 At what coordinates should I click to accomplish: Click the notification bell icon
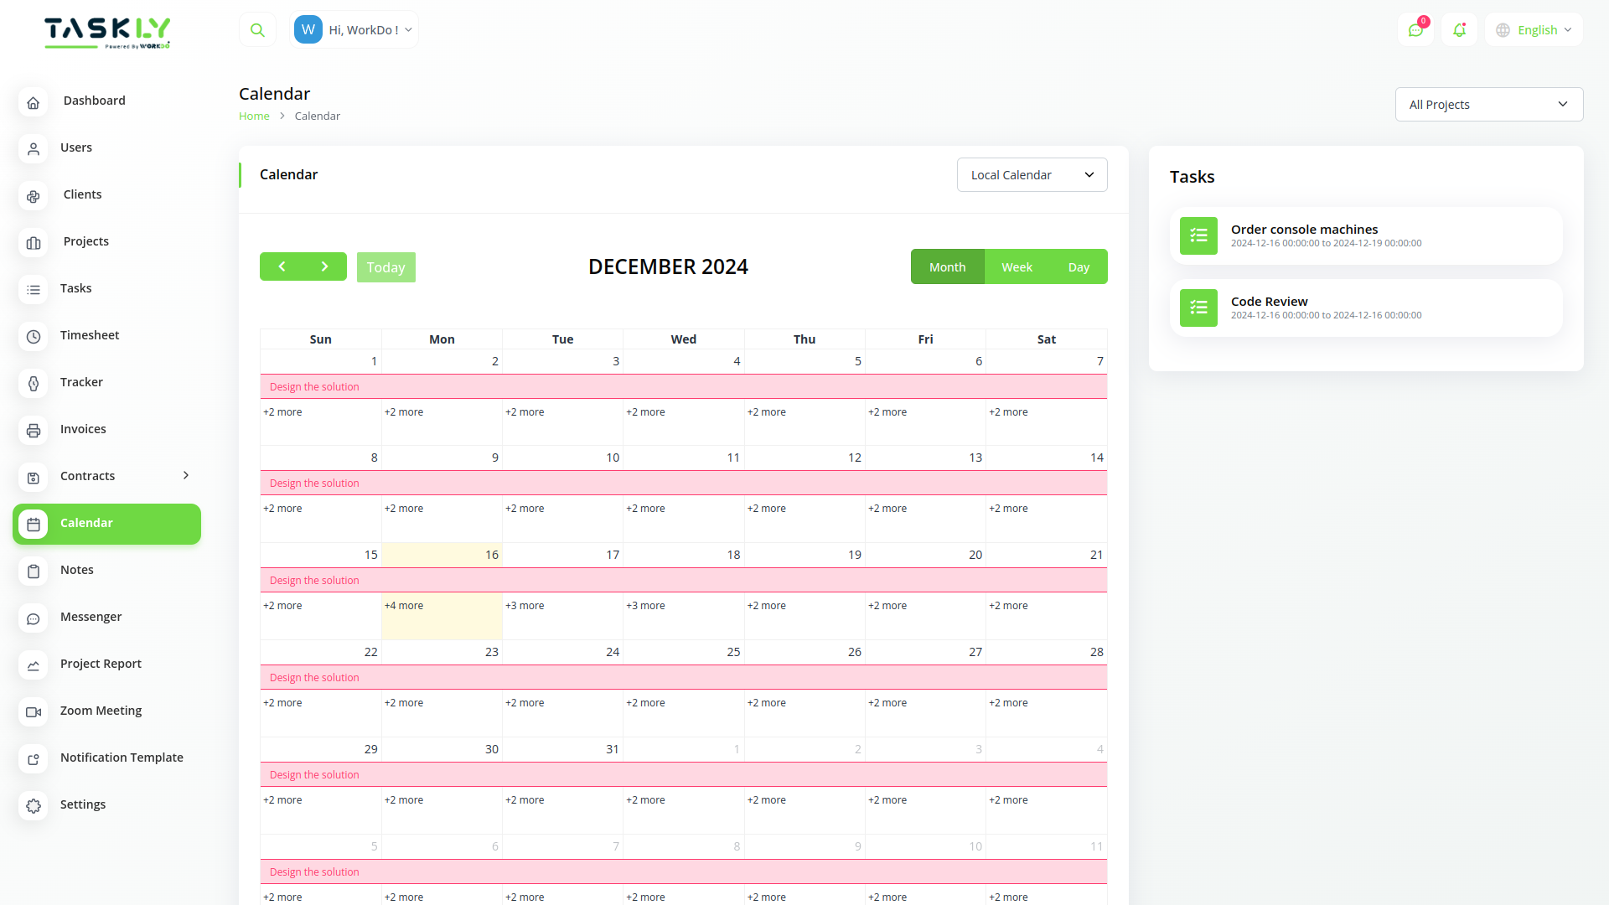pyautogui.click(x=1460, y=29)
